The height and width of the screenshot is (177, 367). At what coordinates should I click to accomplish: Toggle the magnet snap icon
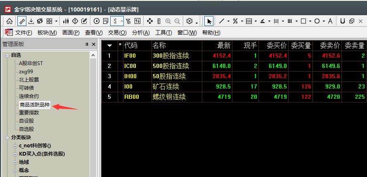(342, 21)
